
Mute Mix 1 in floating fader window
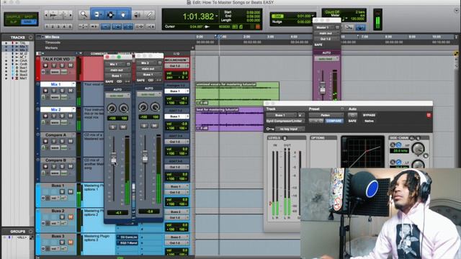pyautogui.click(x=123, y=127)
